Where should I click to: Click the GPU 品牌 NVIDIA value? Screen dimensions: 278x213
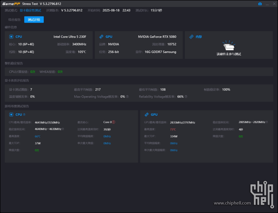tap(113, 44)
